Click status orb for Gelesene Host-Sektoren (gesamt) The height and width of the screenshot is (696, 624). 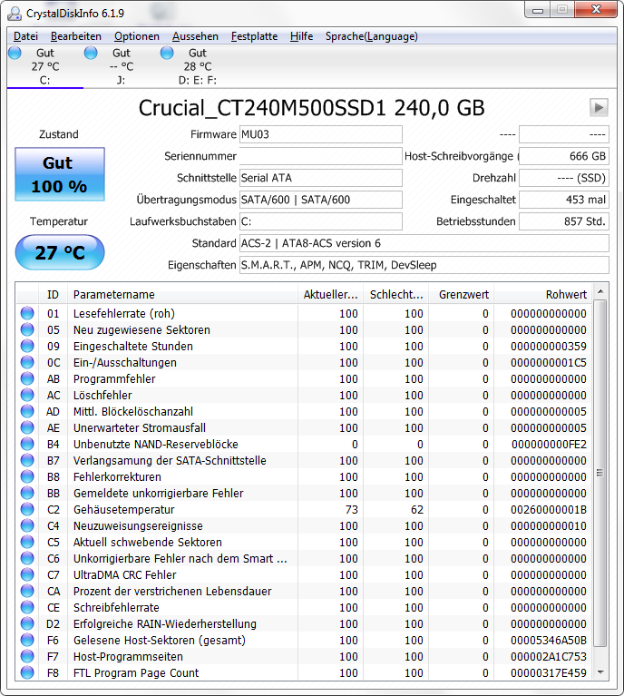[x=27, y=641]
